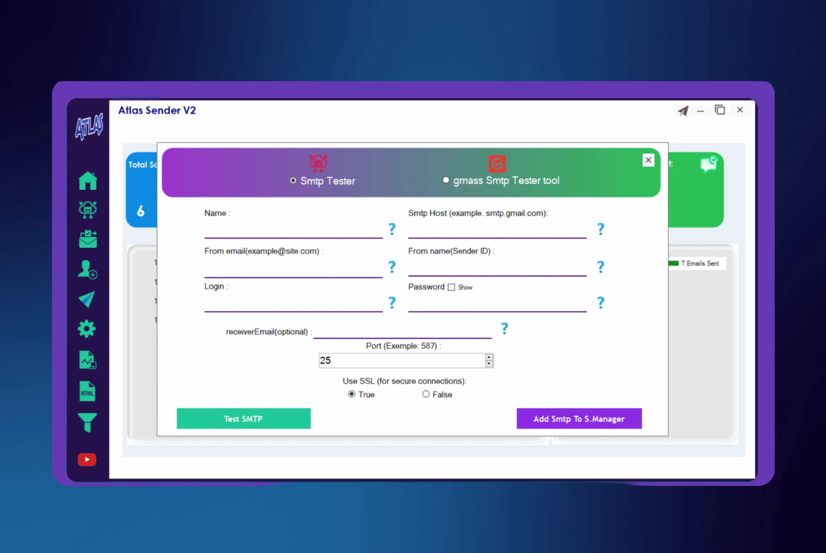Open the paper plane send icon in sidebar
Image resolution: width=826 pixels, height=553 pixels.
[87, 299]
